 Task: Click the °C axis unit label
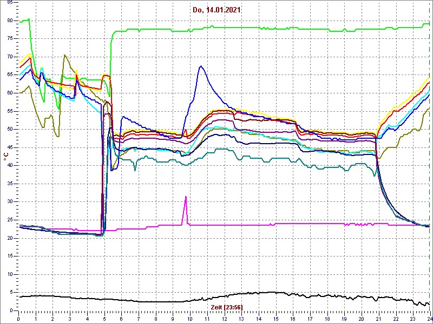(x=5, y=157)
